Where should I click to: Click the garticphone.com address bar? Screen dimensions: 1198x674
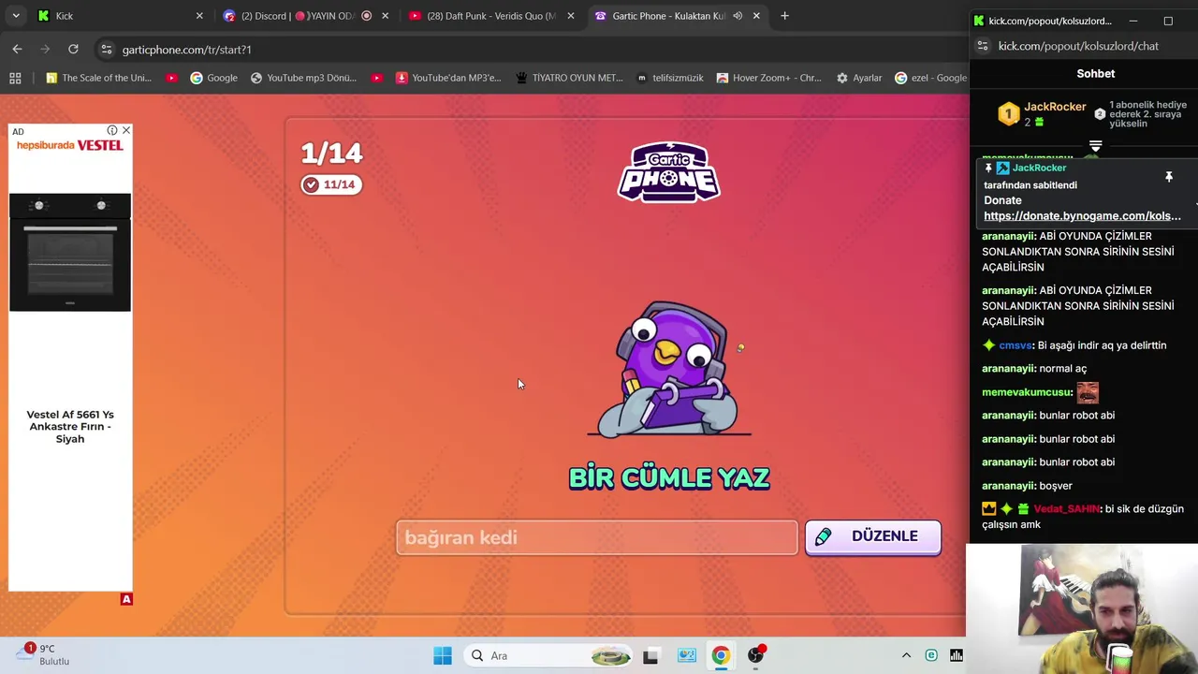pos(533,50)
